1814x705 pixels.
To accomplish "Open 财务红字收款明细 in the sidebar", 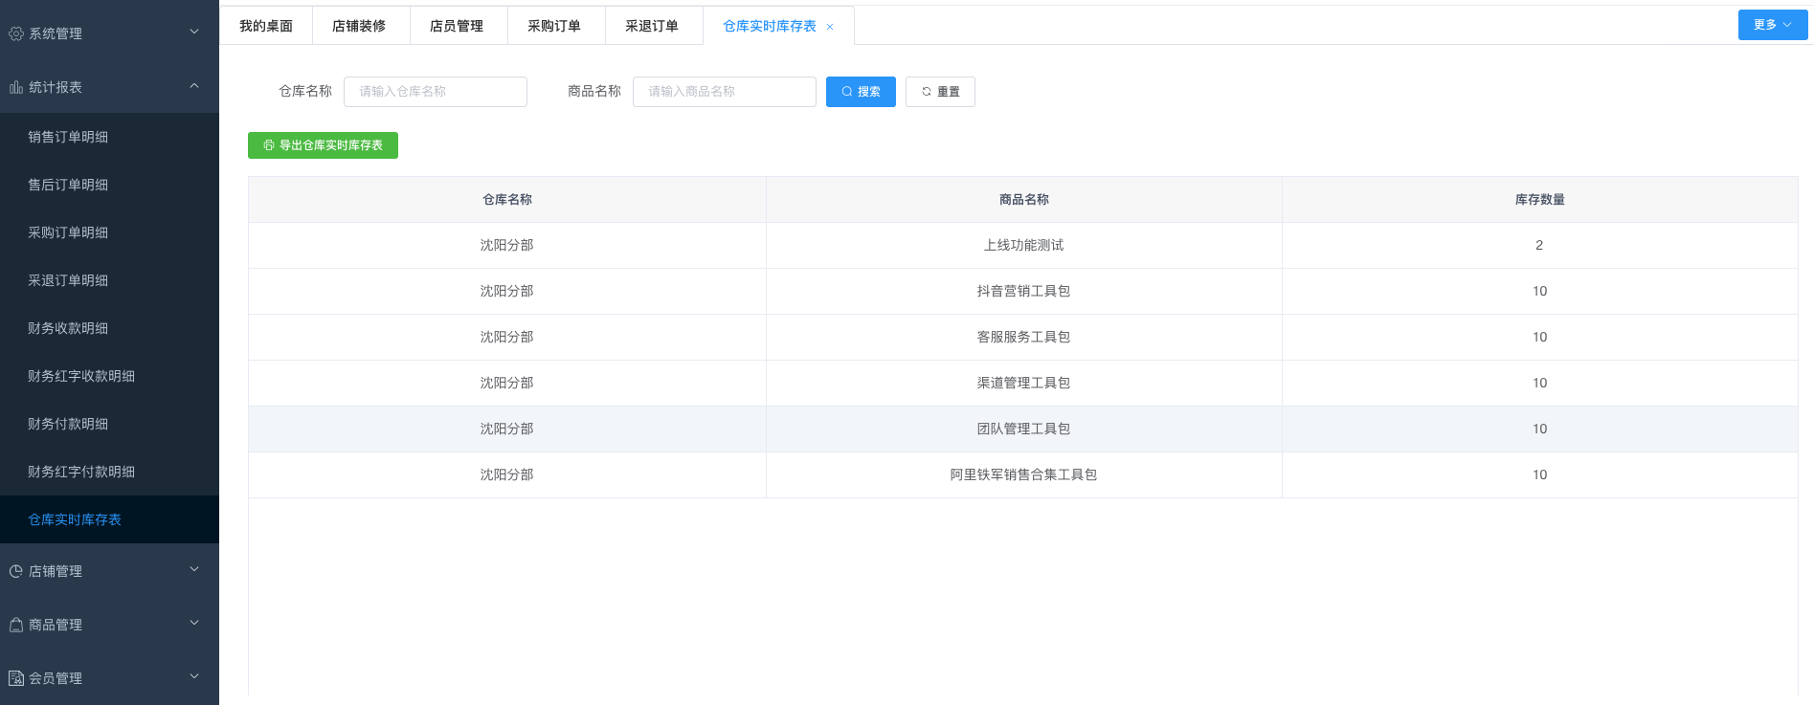I will 109,376.
